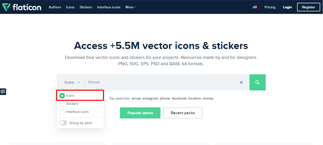
Task: Focus the House search input field
Action: 162,82
